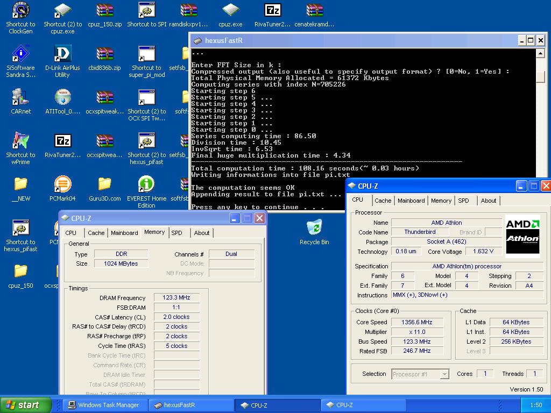Select the cbid836b.zip archive icon

pos(105,53)
